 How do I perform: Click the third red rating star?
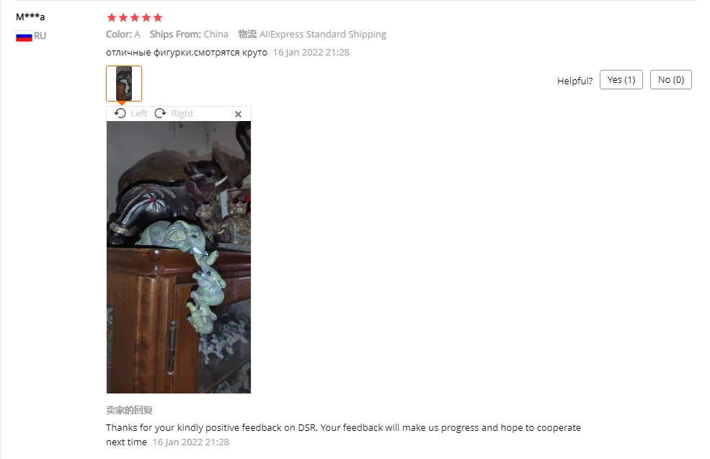click(x=135, y=17)
